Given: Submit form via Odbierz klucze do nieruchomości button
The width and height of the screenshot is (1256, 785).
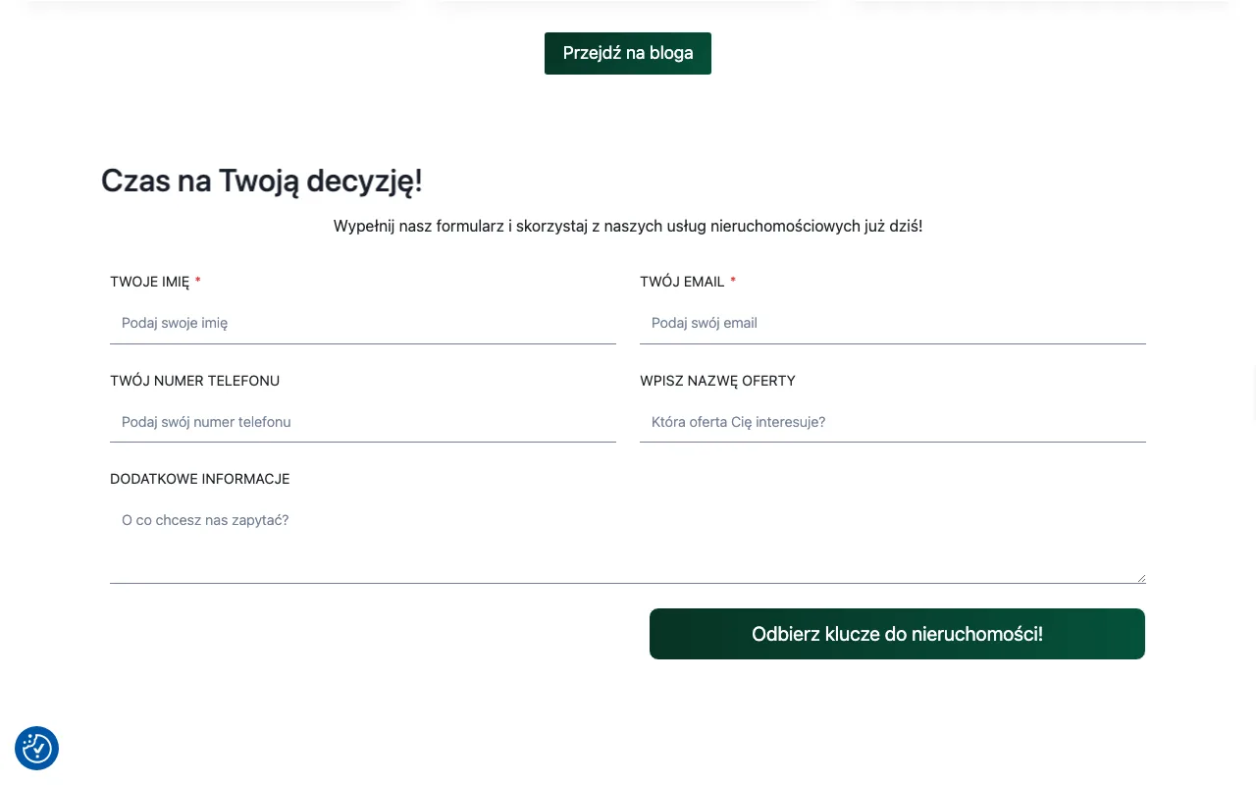Looking at the screenshot, I should [896, 634].
